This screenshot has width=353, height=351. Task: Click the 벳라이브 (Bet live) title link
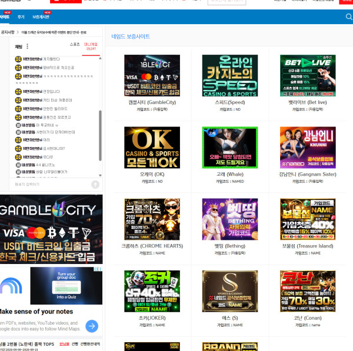(x=308, y=102)
